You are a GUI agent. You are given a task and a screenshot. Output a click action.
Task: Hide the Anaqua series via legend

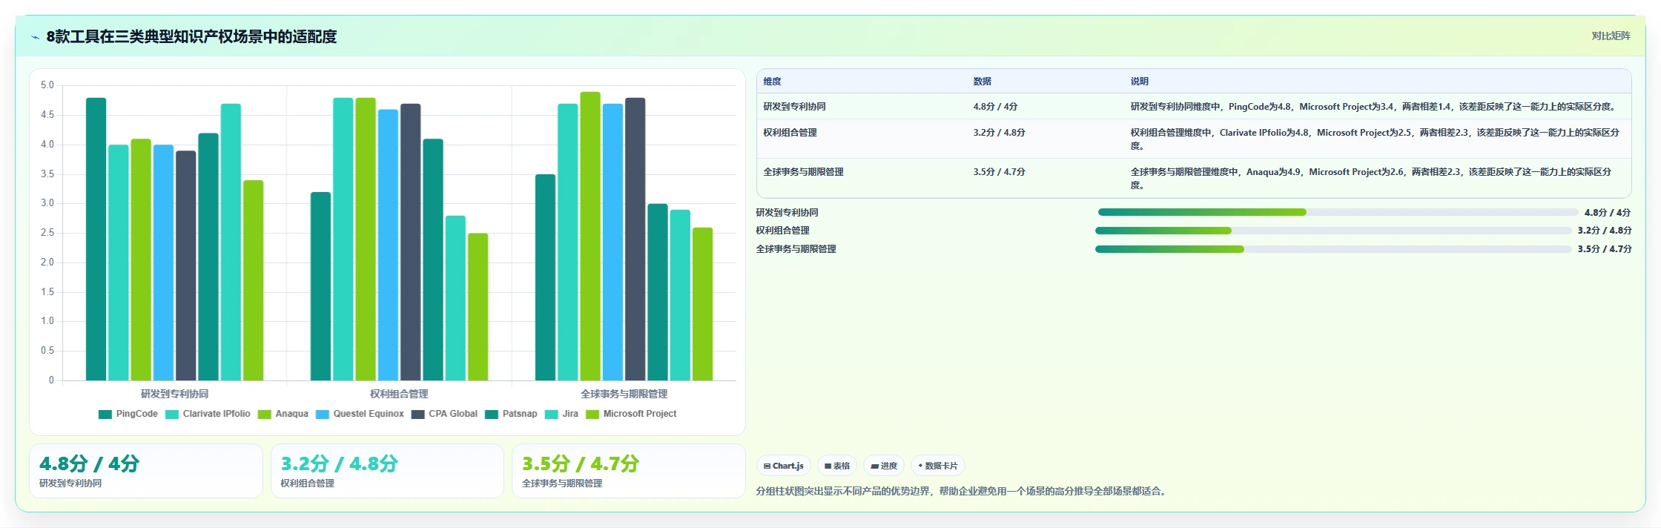tap(283, 414)
